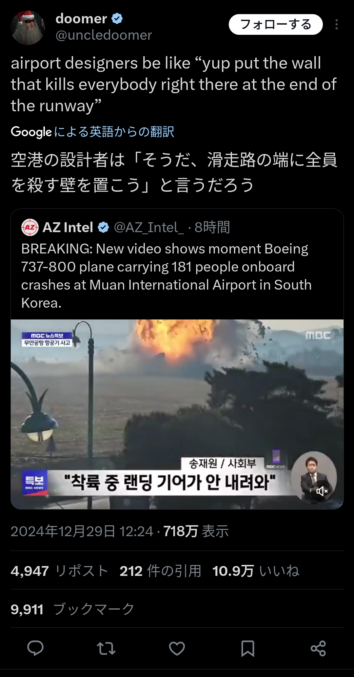Open the @AZ_Intel_ handle in quoted post

pos(149,227)
